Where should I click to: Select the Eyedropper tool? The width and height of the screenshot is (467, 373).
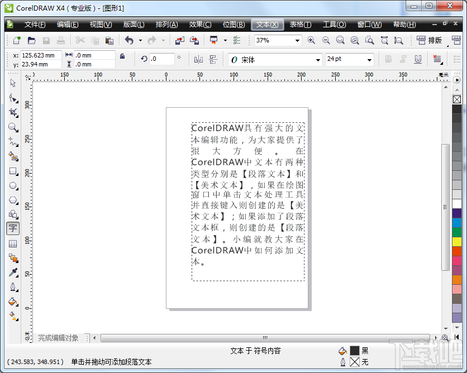13,272
